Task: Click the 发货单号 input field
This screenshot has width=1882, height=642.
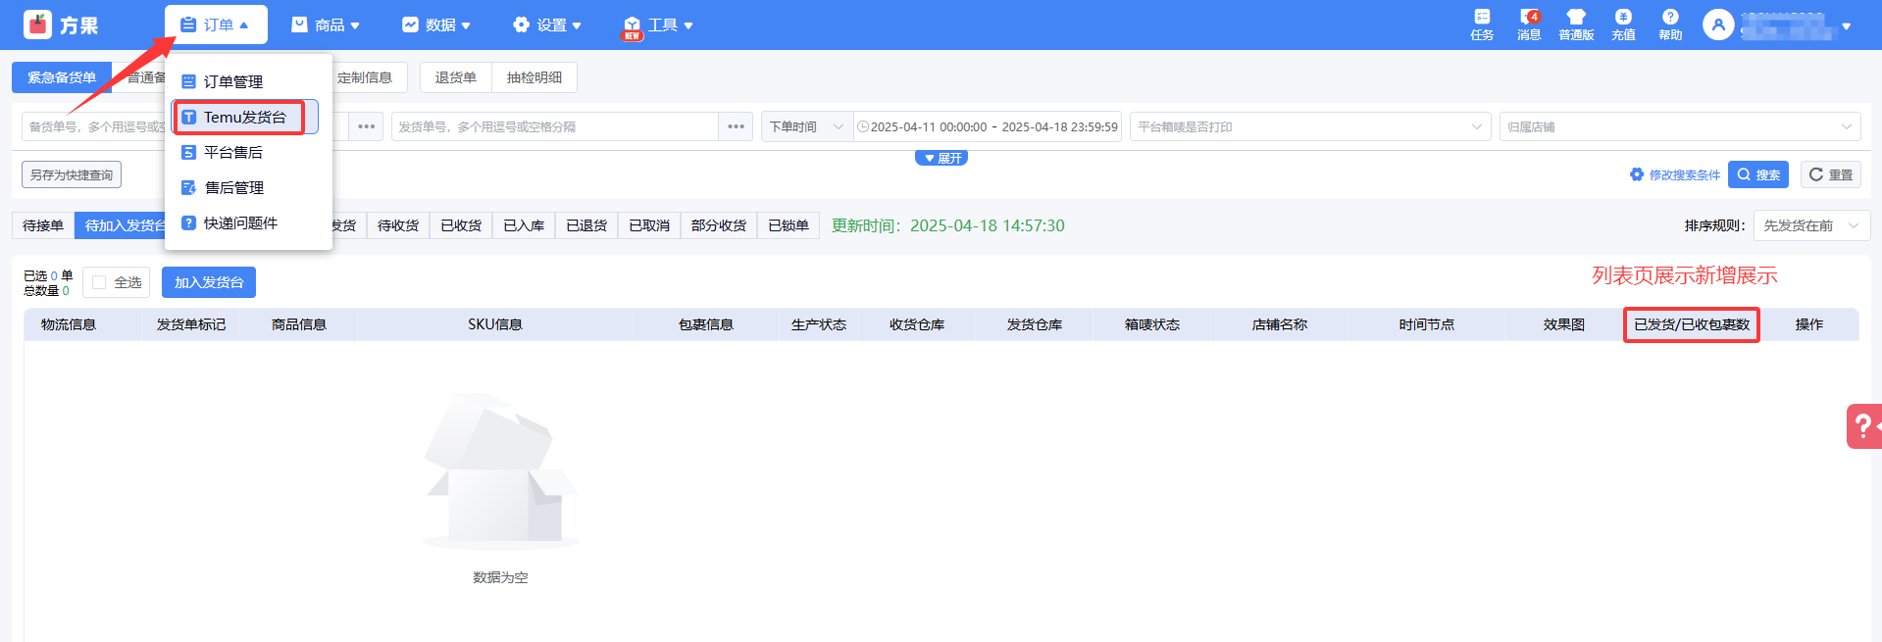Action: pos(554,126)
